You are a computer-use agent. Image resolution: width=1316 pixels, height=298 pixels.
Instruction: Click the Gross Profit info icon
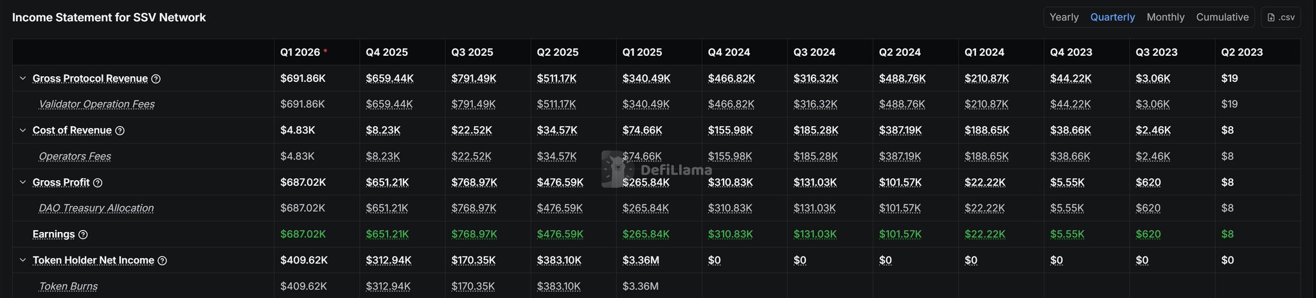(98, 183)
